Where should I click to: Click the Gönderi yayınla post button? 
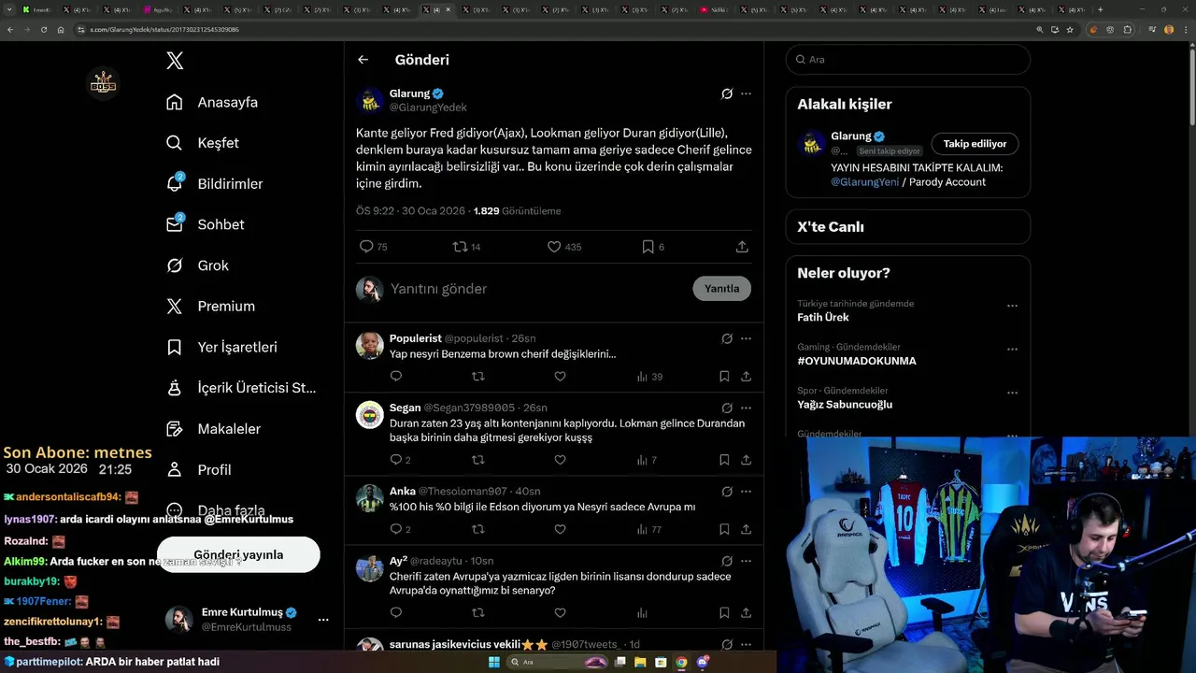(238, 554)
